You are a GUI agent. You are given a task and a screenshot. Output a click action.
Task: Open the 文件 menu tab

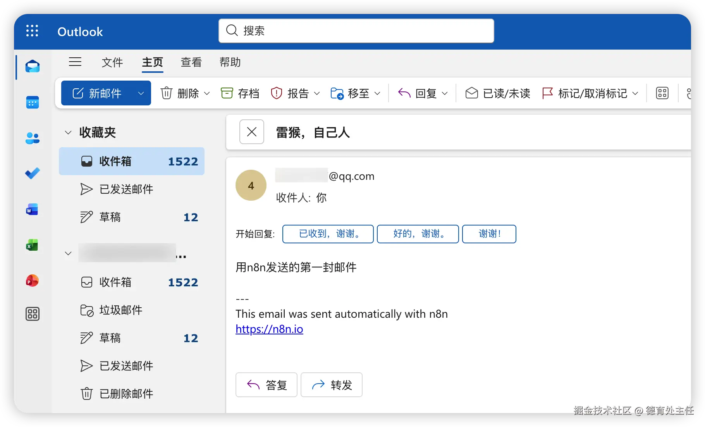click(x=112, y=62)
